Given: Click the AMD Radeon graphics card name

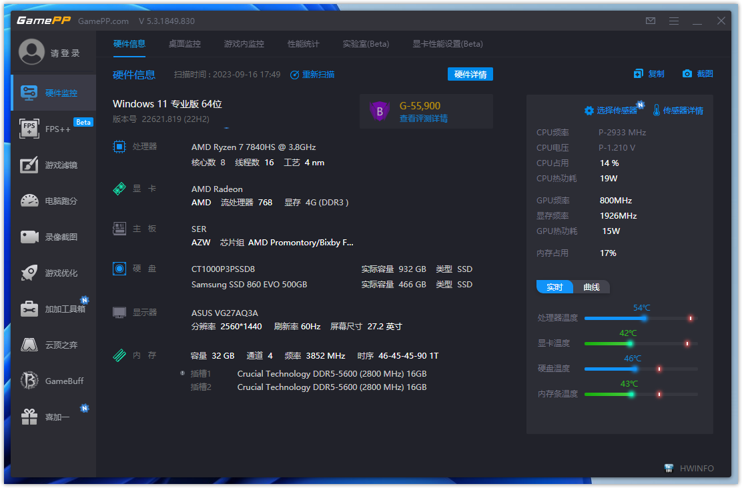Looking at the screenshot, I should click(218, 189).
